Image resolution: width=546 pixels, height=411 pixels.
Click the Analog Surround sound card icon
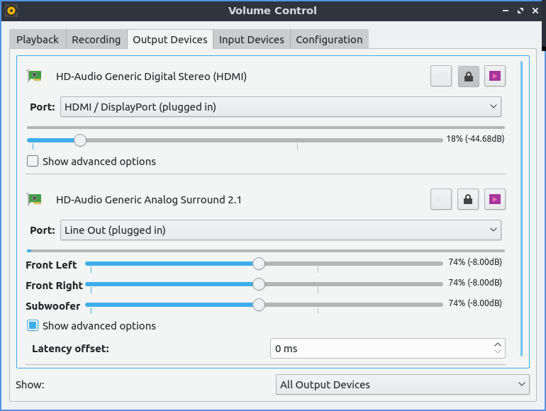(34, 200)
